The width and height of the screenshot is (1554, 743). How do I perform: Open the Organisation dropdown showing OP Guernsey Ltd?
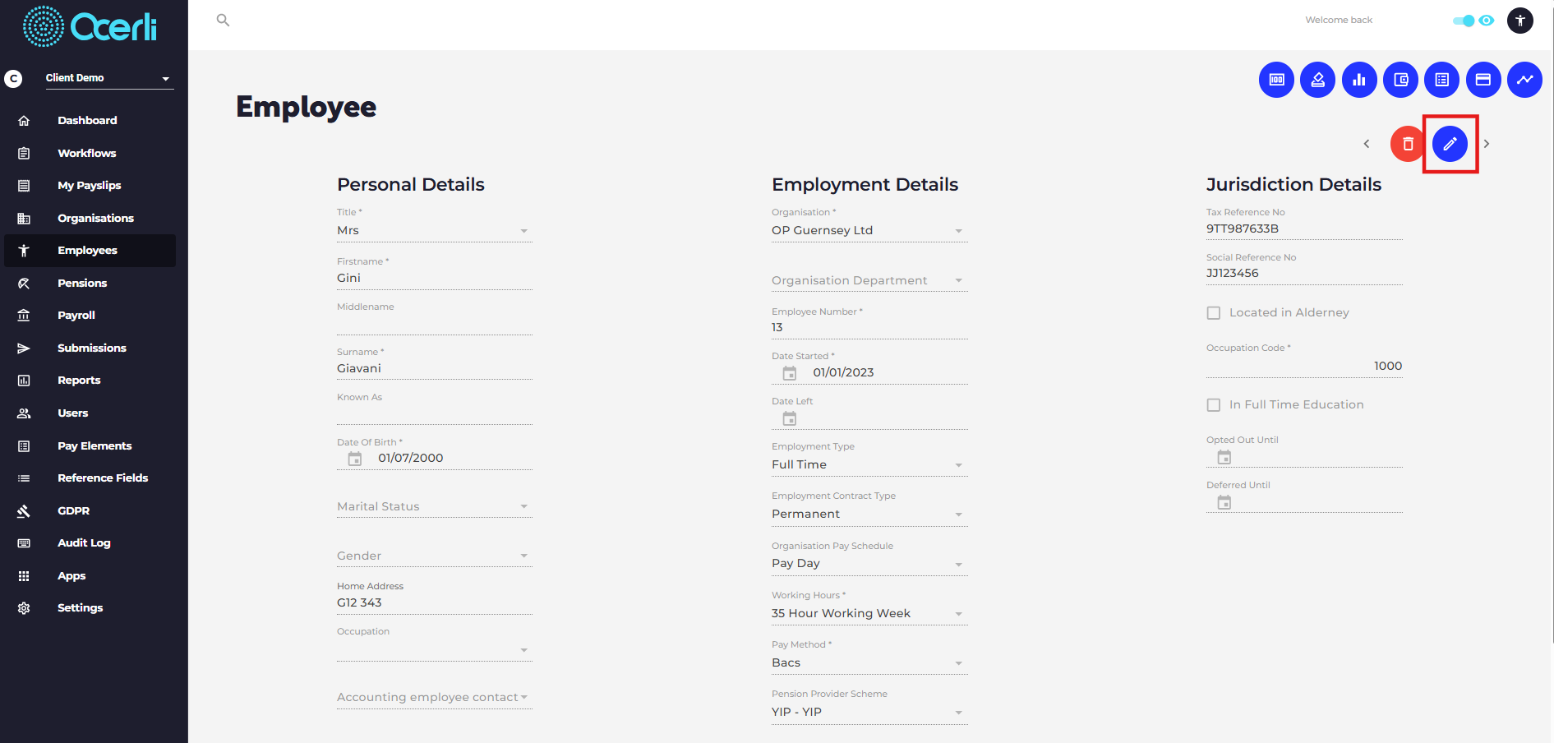point(869,231)
